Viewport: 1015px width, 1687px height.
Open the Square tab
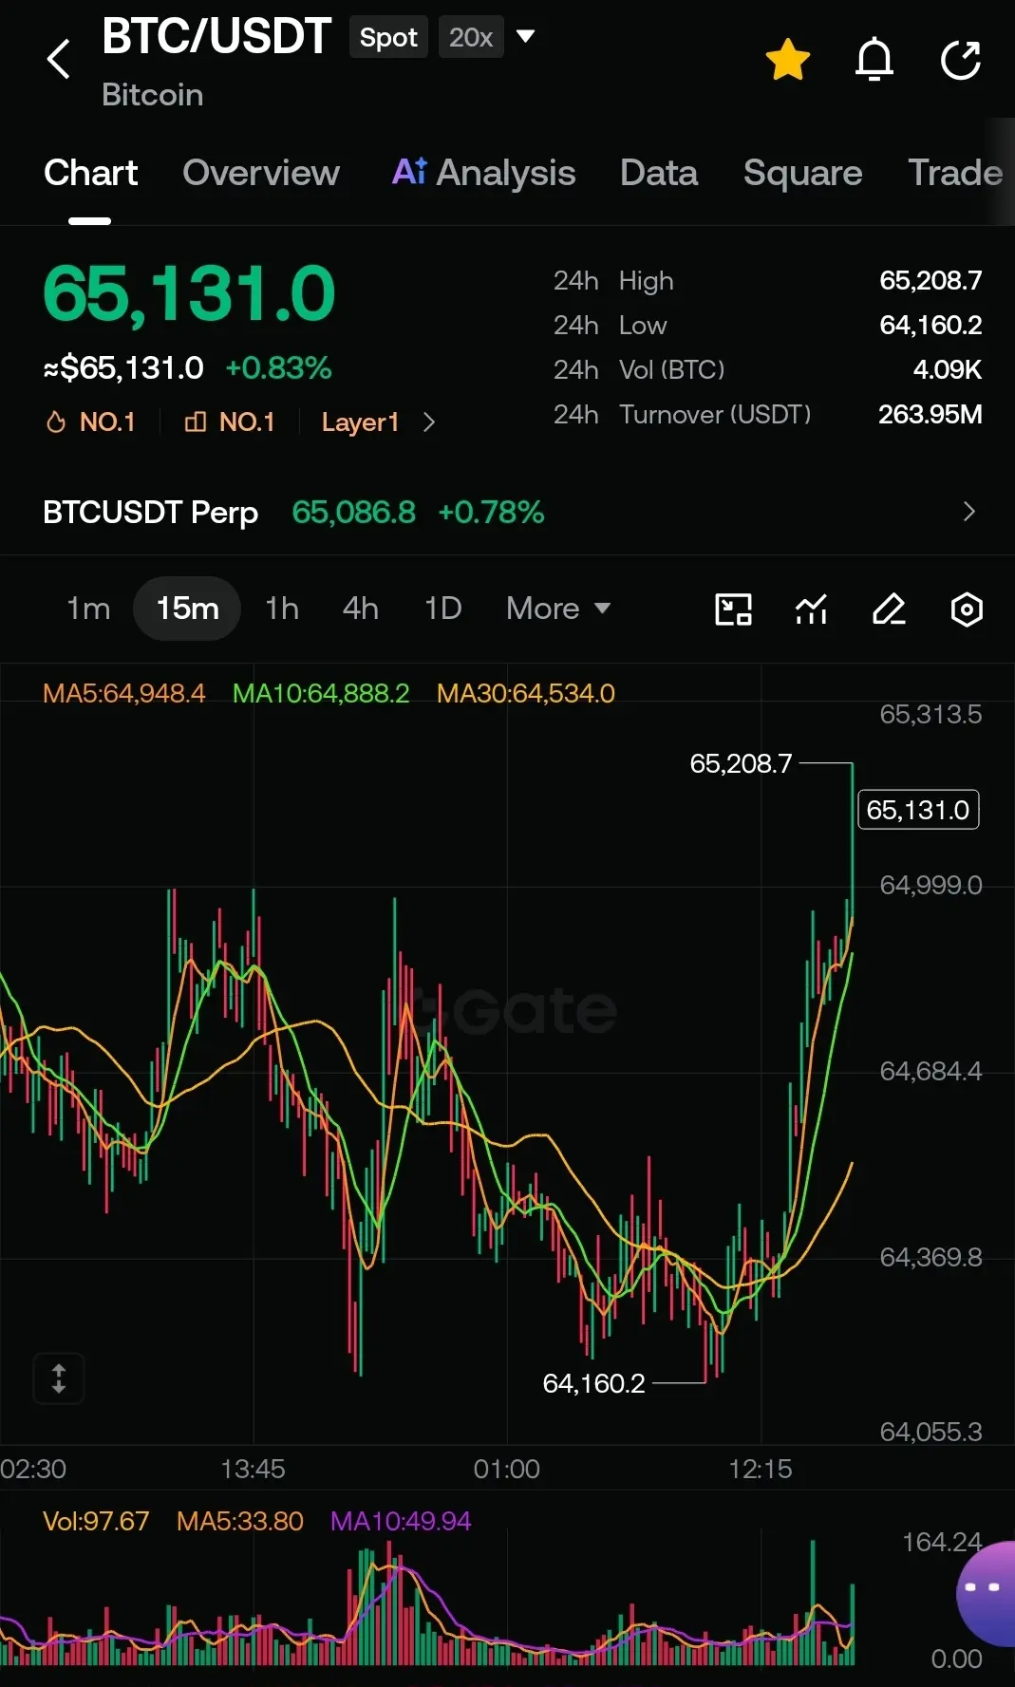tap(802, 173)
